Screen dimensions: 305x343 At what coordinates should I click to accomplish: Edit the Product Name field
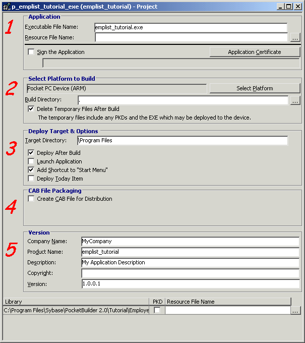[x=190, y=252]
